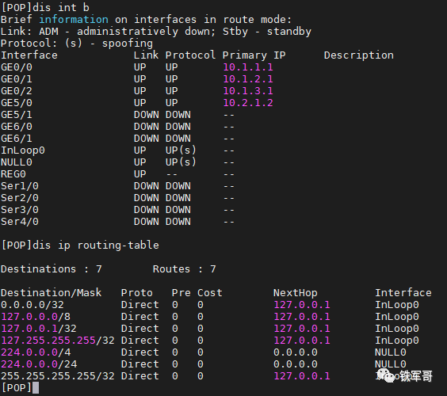Click the 10.1.2.1 IP address
The image size is (447, 396).
(248, 79)
